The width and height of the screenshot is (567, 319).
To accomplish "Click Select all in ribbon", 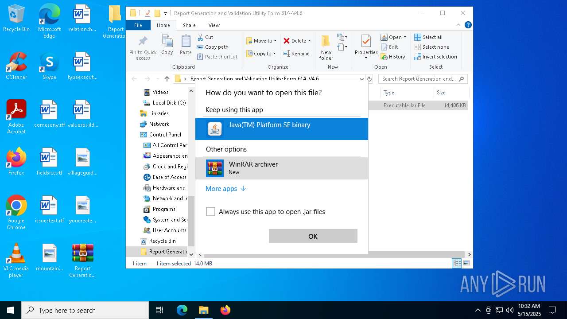I will pos(428,37).
